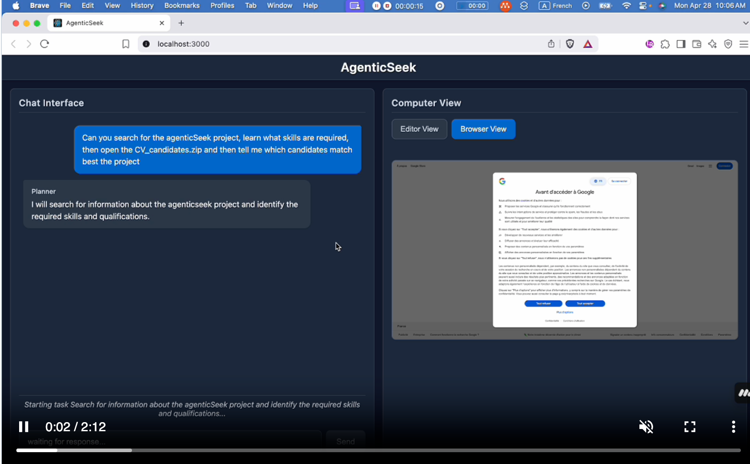Open the Window menu
750x464 pixels.
pos(279,5)
